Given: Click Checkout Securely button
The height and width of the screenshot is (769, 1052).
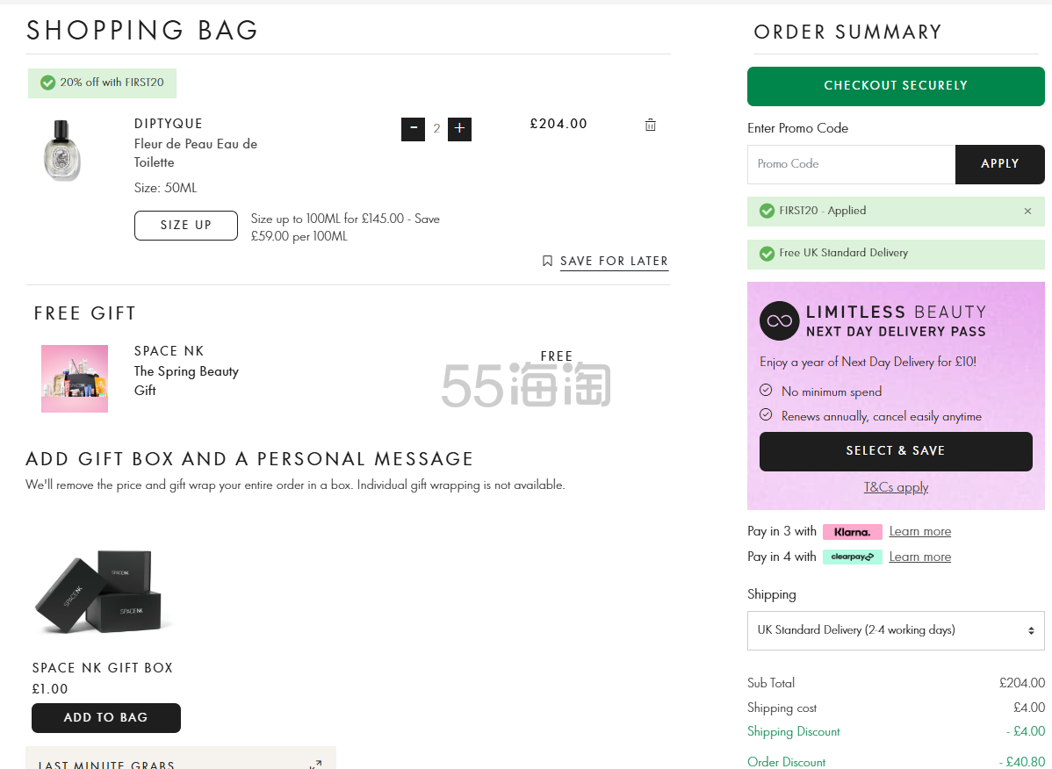Looking at the screenshot, I should click(896, 85).
